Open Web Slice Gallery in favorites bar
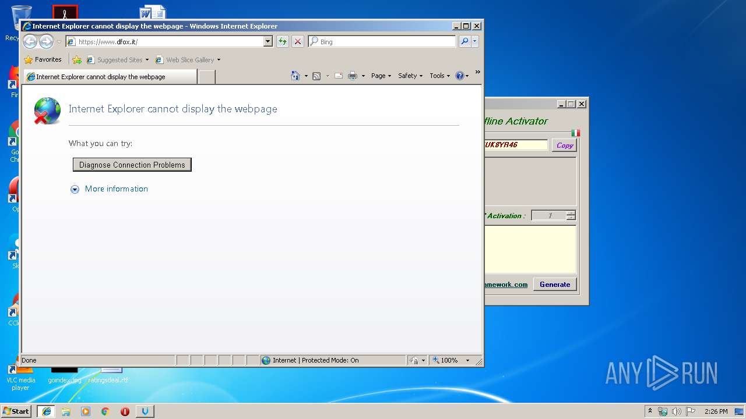The image size is (746, 419). tap(188, 60)
